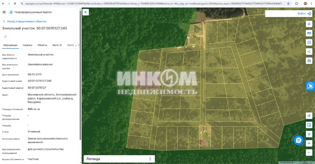315x164 pixels.
Task: Click для дачного строительства text
Action: coord(46,149)
